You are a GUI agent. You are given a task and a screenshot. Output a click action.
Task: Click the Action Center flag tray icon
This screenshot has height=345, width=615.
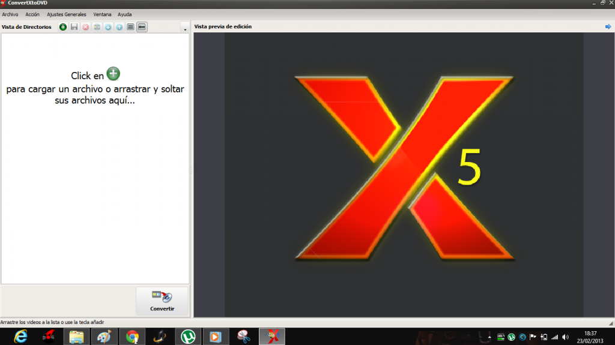point(533,337)
